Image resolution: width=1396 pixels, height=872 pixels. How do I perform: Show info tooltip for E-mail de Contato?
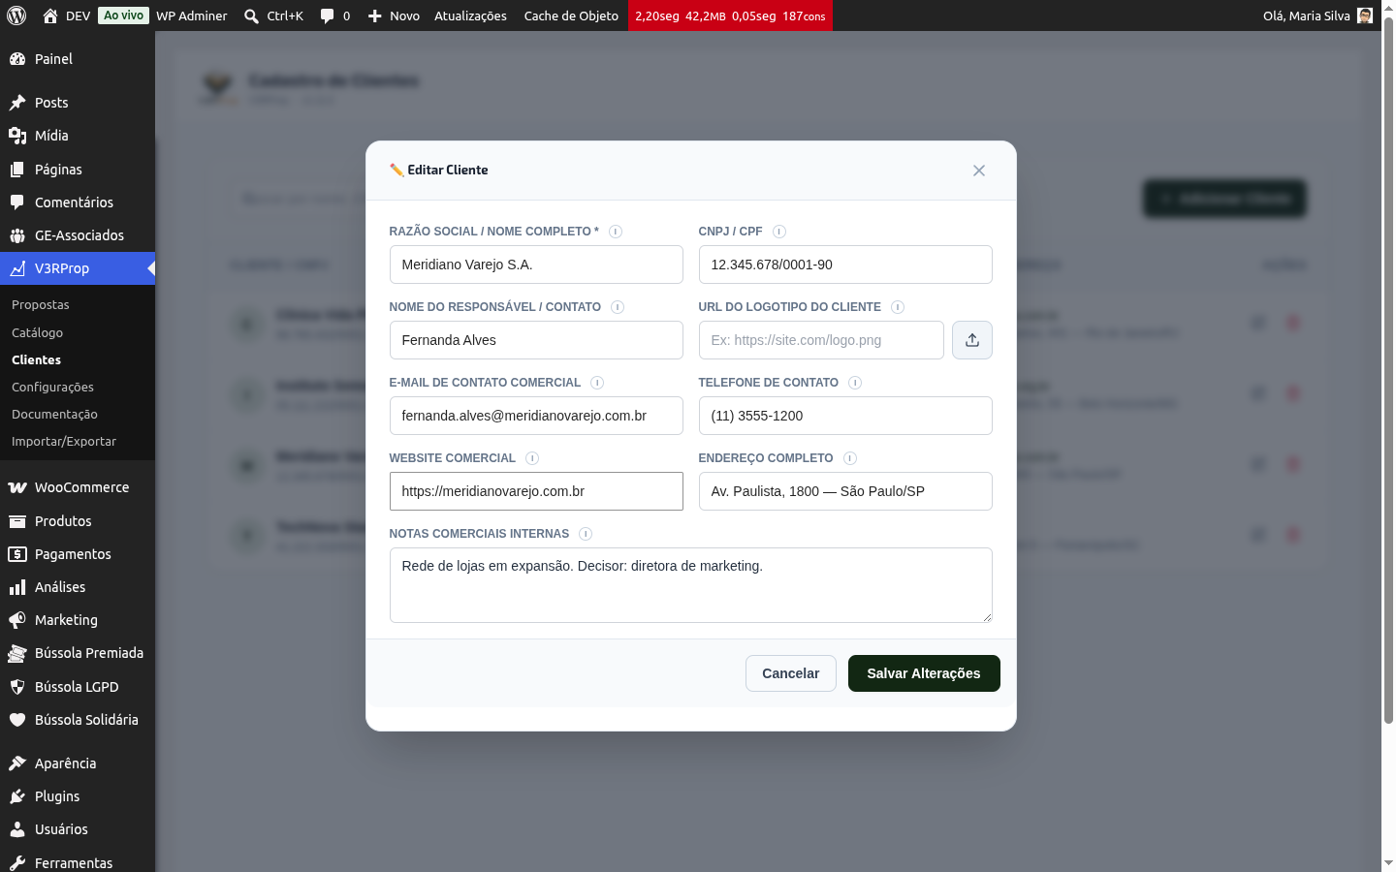597,383
